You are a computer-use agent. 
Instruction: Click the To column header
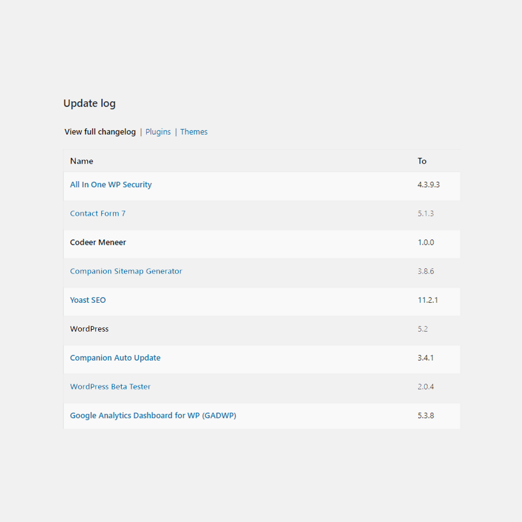(422, 161)
